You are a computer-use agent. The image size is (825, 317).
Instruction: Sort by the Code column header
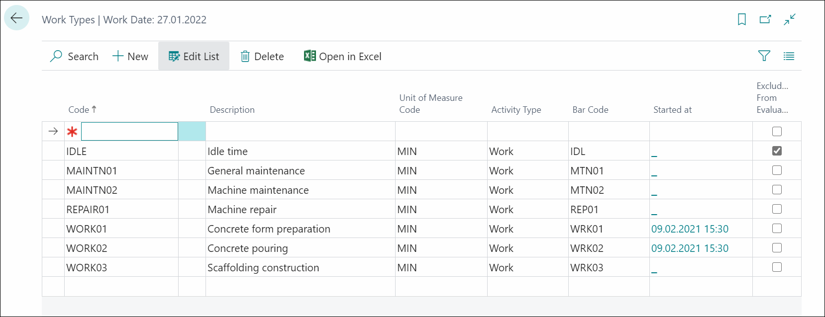coord(83,110)
